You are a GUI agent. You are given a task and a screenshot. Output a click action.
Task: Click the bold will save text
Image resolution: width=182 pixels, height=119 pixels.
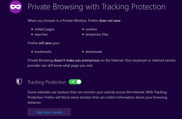coord(45,43)
